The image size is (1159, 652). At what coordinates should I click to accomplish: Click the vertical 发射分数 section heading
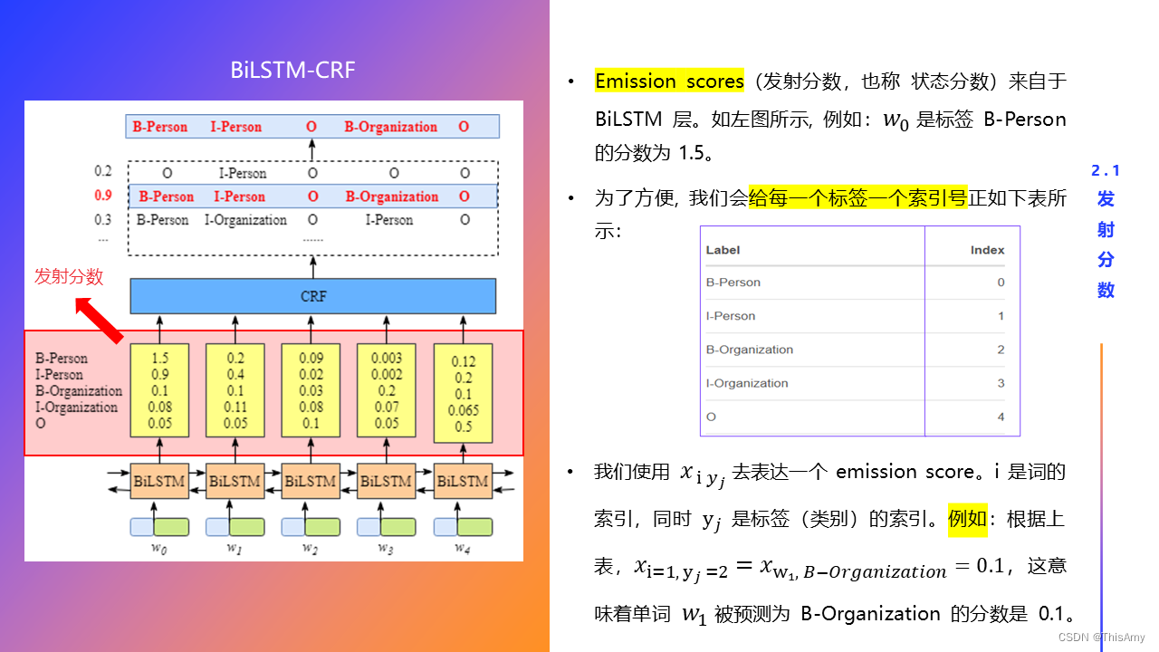(x=1106, y=244)
